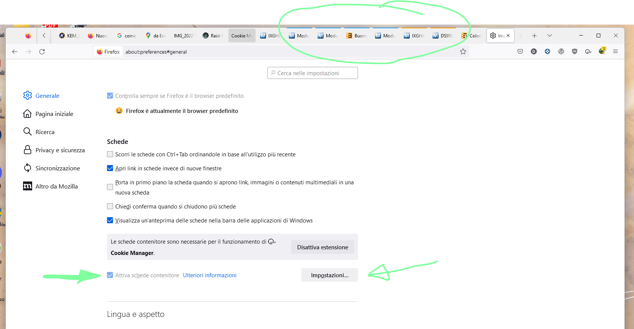Open the Ulteriori informazioni link
This screenshot has width=634, height=329.
[x=210, y=275]
